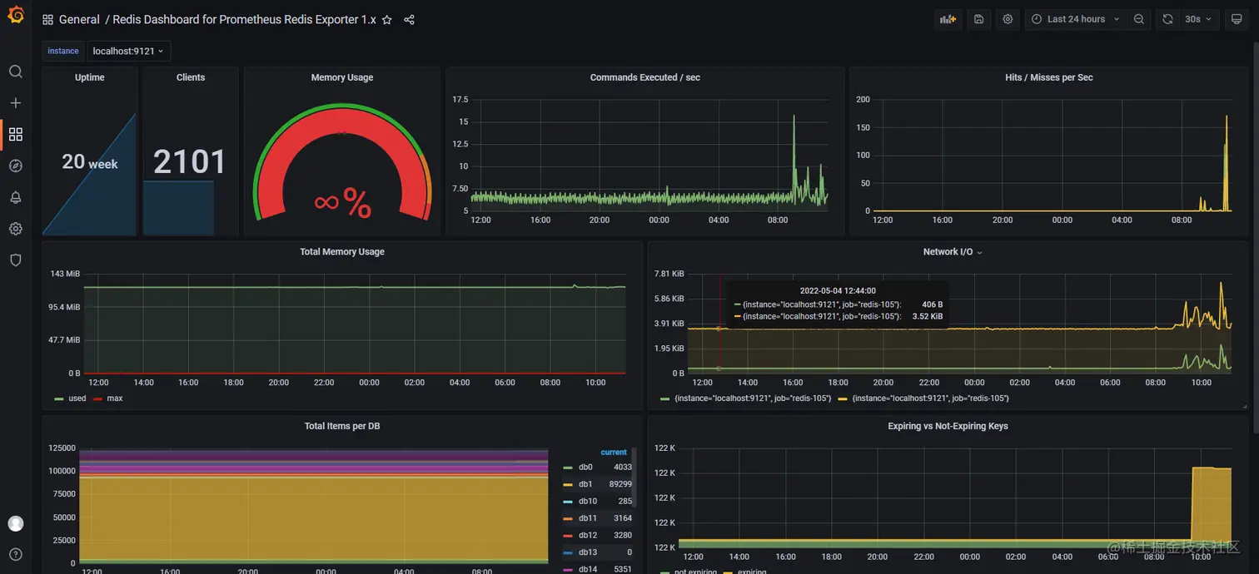1259x574 pixels.
Task: Open the Last 24 hours time range dropdown
Action: (1075, 18)
